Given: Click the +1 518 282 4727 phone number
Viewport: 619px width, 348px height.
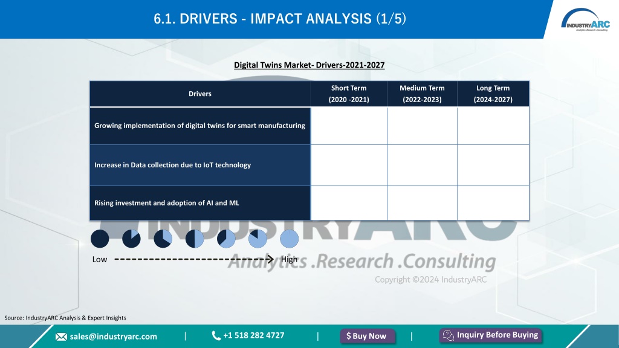Looking at the screenshot, I should pos(253,335).
